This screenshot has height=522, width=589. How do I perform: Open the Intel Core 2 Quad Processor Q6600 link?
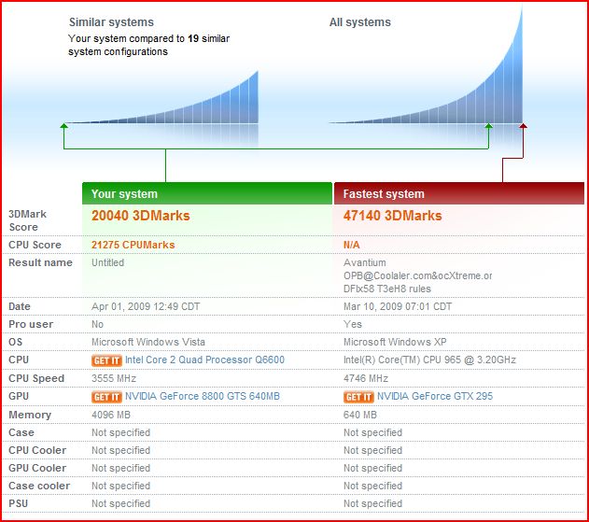pyautogui.click(x=204, y=360)
